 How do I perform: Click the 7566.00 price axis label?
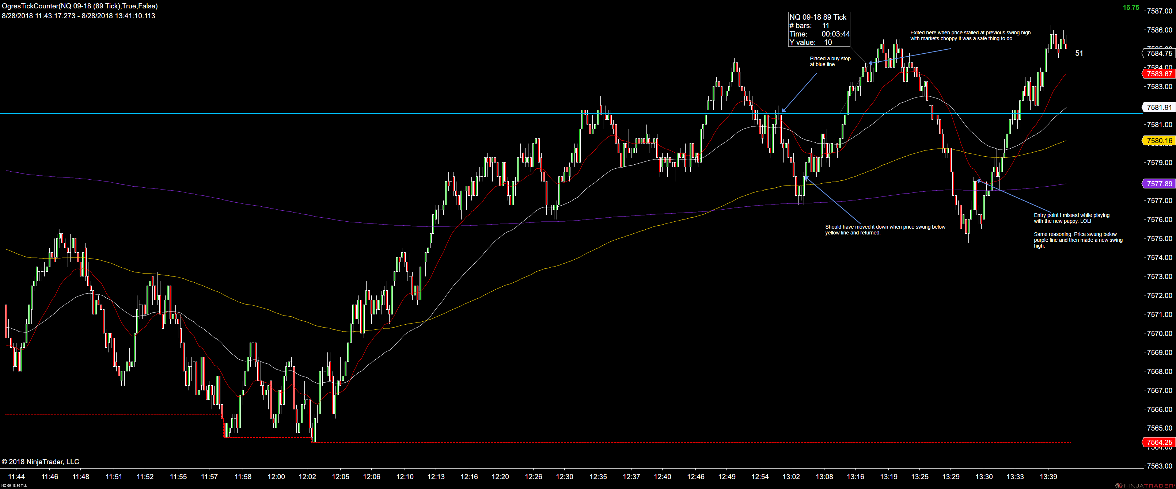(1160, 409)
